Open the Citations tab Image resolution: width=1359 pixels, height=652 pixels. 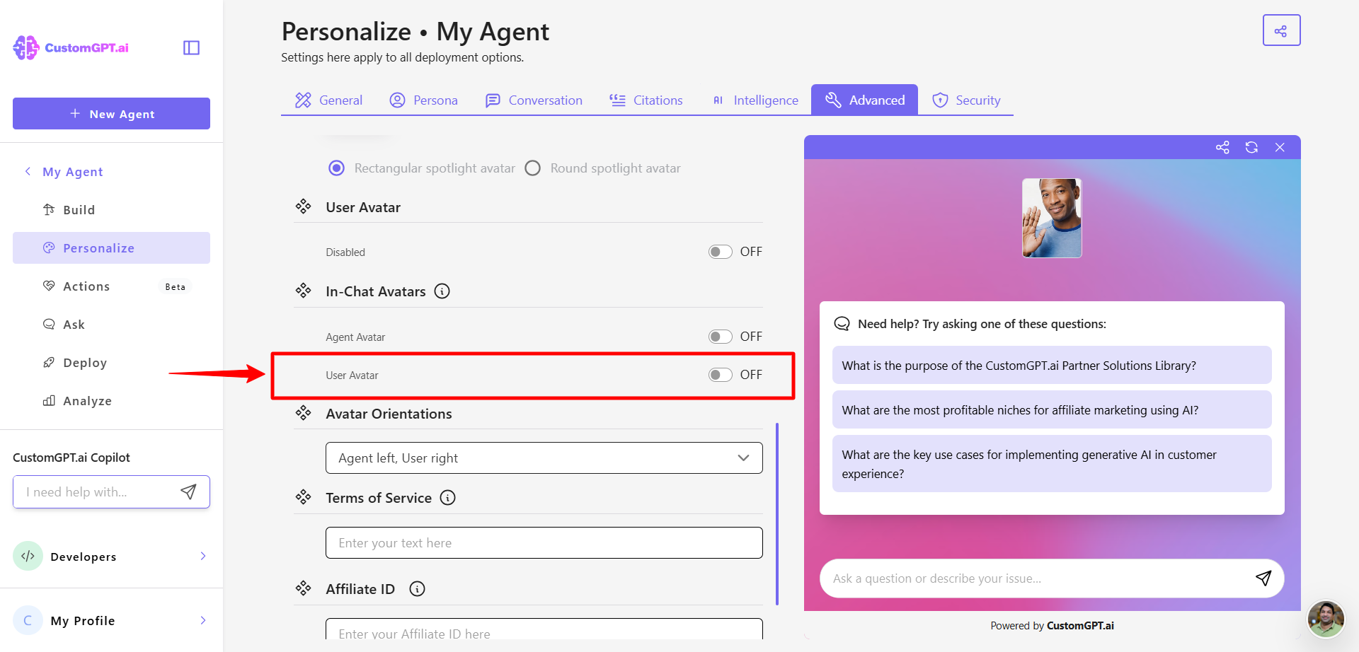coord(646,100)
